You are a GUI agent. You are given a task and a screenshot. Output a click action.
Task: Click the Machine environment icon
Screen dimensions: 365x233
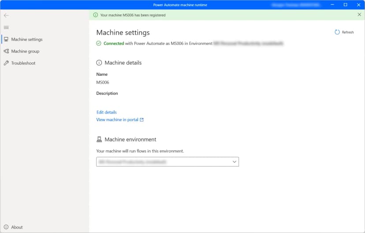[99, 139]
